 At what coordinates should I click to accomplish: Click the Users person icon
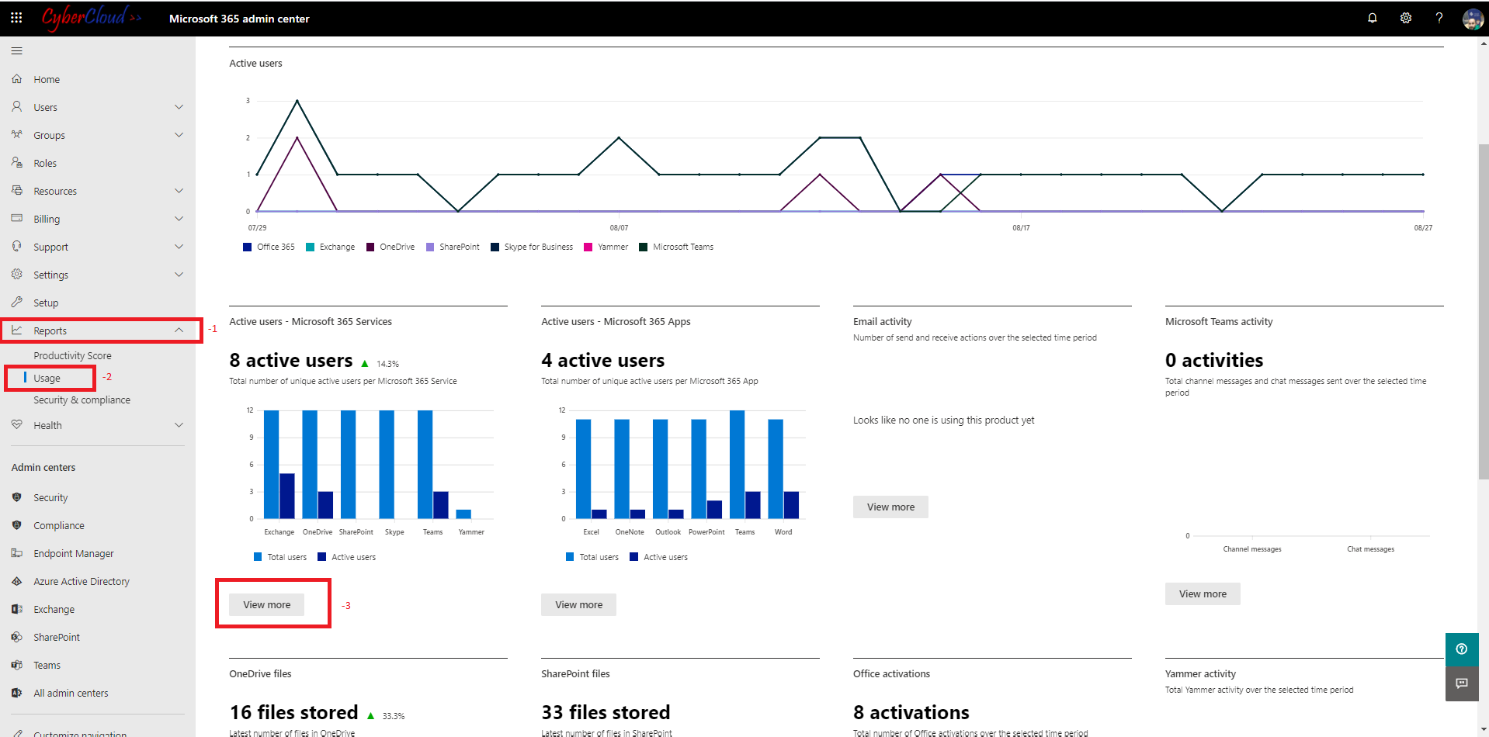pyautogui.click(x=17, y=107)
